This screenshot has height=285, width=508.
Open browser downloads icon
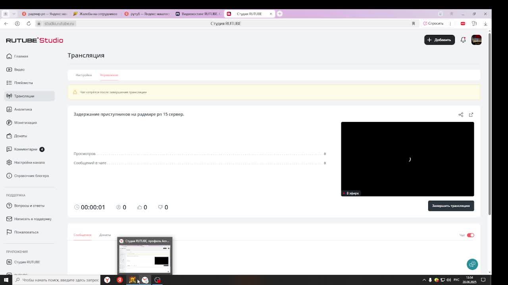pyautogui.click(x=485, y=23)
